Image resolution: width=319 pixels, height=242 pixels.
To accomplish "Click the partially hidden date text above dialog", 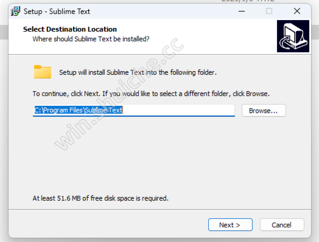I will pos(248,1).
